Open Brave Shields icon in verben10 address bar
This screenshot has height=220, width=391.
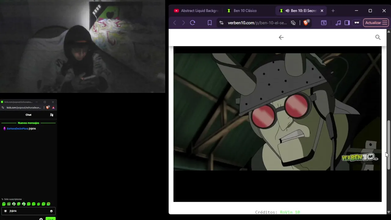(306, 23)
